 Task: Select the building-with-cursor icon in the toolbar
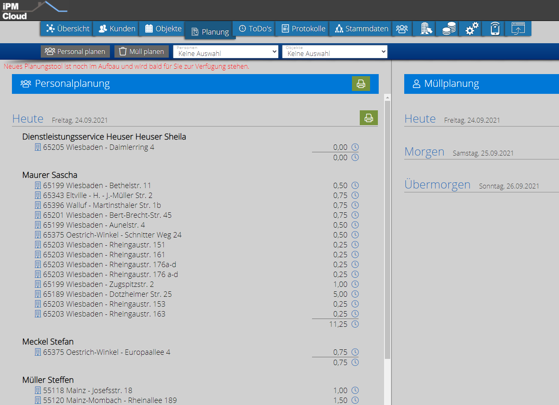click(425, 28)
